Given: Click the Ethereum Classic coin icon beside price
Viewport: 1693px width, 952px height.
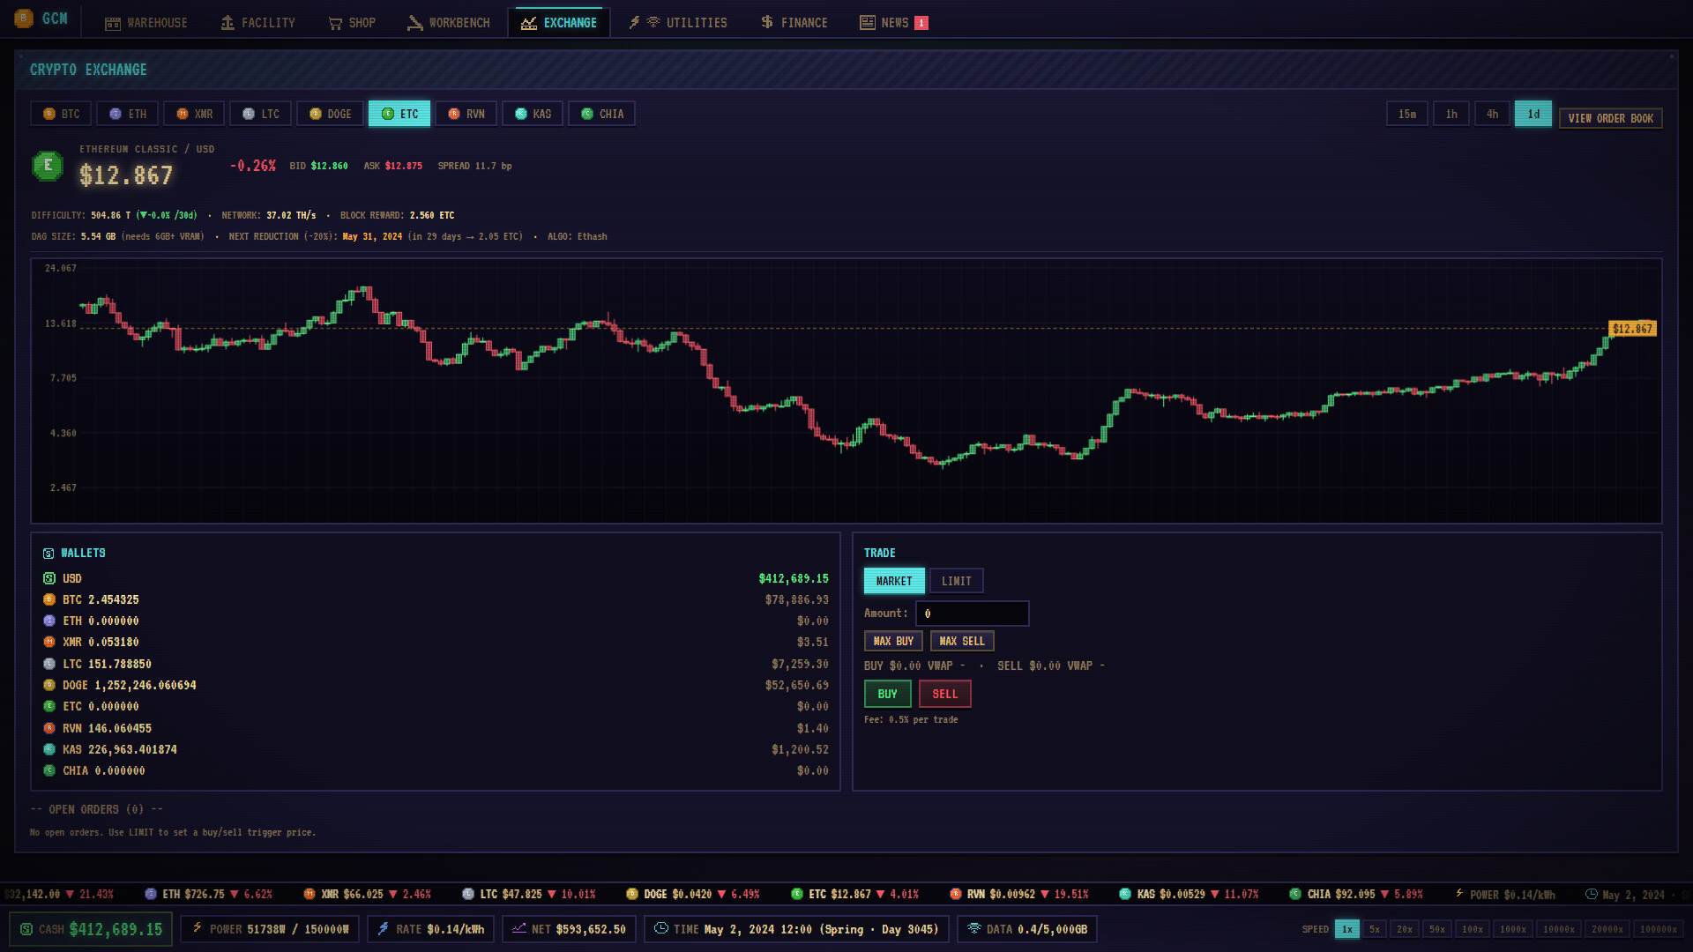Looking at the screenshot, I should point(48,166).
